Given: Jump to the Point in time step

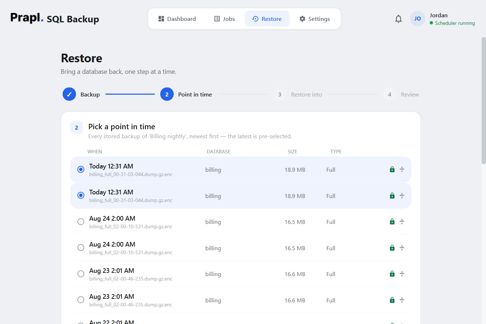Looking at the screenshot, I should coord(186,94).
